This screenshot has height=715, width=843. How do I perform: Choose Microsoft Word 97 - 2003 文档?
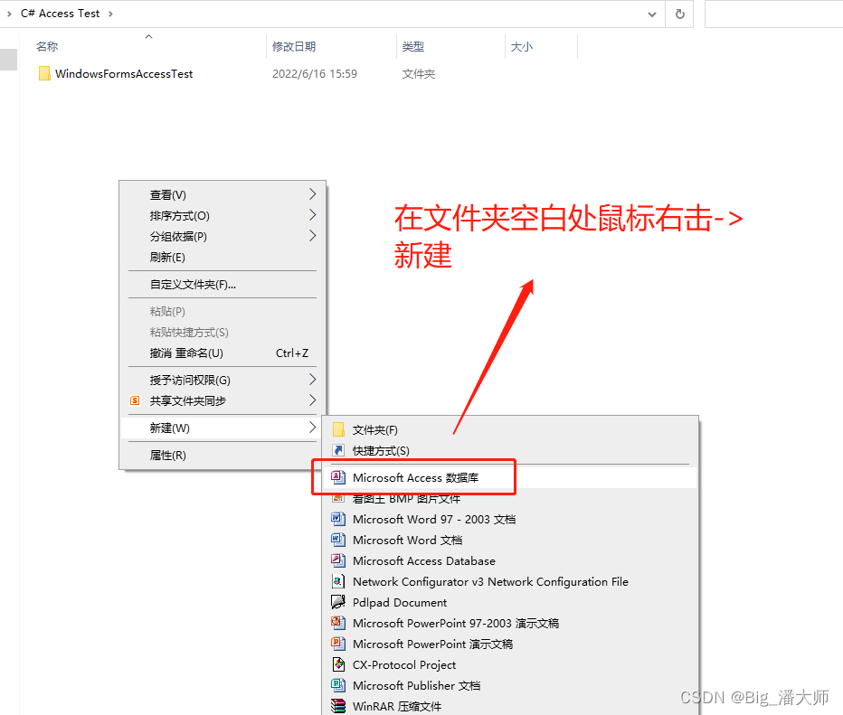510,520
